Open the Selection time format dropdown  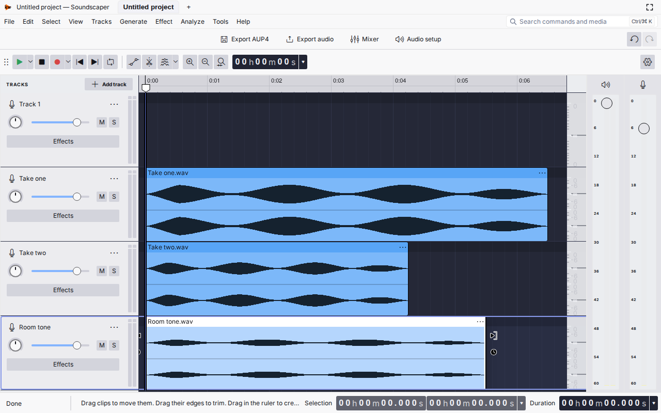pos(522,403)
